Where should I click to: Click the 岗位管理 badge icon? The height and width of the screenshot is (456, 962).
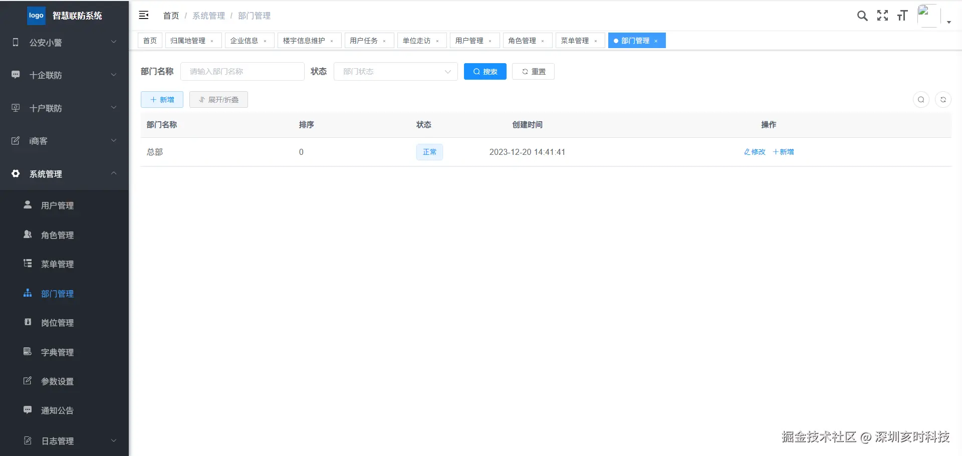coord(28,322)
